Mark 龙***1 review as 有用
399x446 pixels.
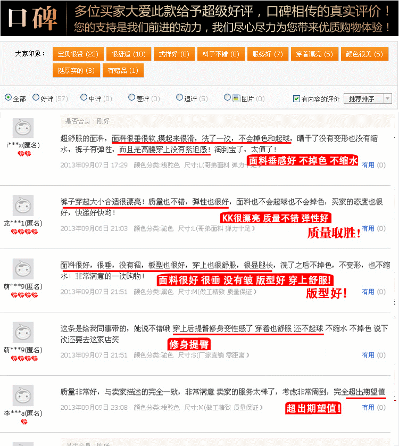point(368,228)
